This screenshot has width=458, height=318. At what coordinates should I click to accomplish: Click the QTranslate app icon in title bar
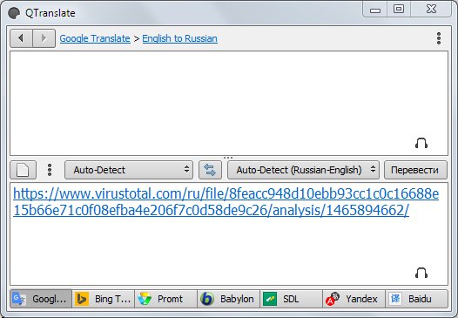14,13
